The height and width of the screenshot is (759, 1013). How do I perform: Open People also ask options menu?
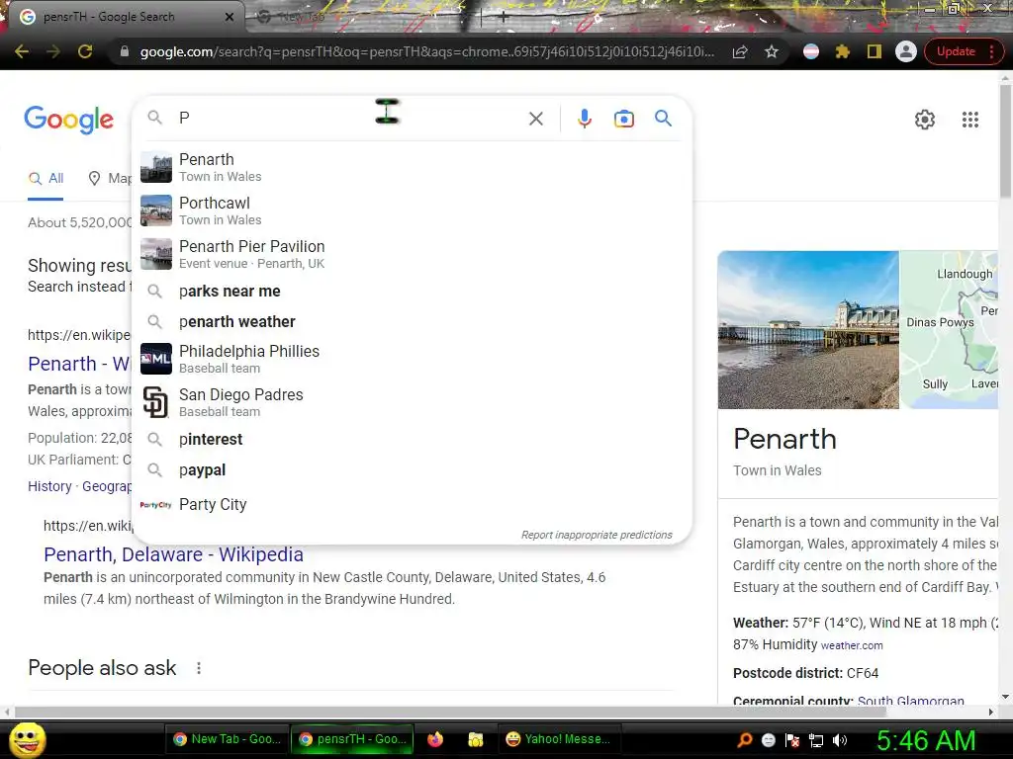point(199,668)
